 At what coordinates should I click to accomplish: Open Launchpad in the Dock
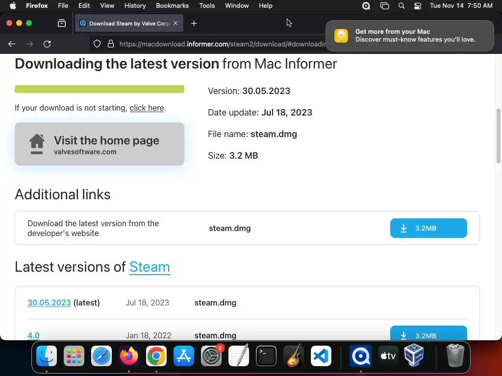[x=74, y=356]
